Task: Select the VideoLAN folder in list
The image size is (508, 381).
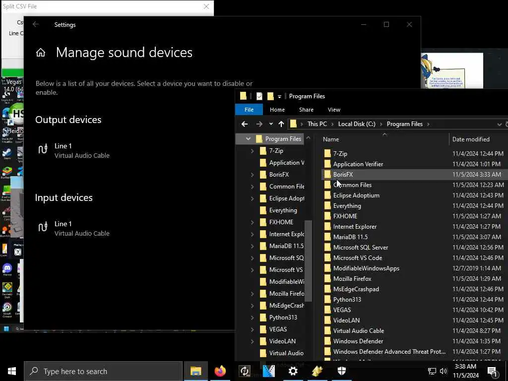Action: [x=346, y=320]
